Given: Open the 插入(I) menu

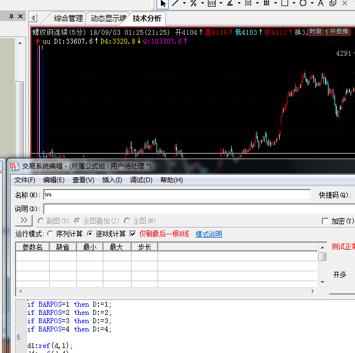Looking at the screenshot, I should 112,180.
